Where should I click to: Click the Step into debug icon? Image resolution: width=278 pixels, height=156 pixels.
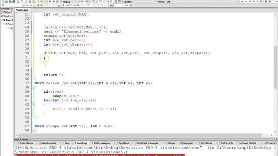pyautogui.click(x=93, y=1)
